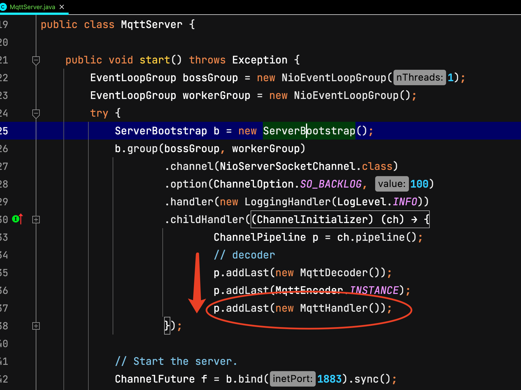Click the Java class icon on the MqttServer.java tab

coord(3,7)
